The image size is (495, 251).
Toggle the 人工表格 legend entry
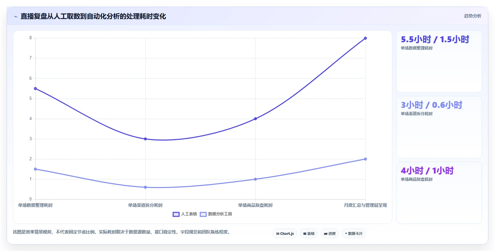click(x=185, y=214)
